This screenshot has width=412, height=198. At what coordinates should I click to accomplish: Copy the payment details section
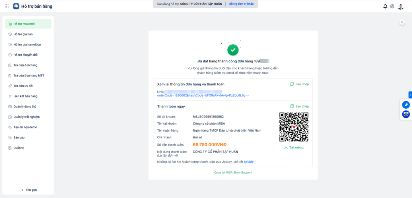[x=299, y=106]
